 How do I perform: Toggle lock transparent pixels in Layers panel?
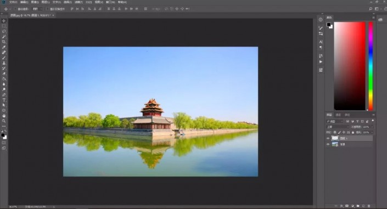point(335,133)
